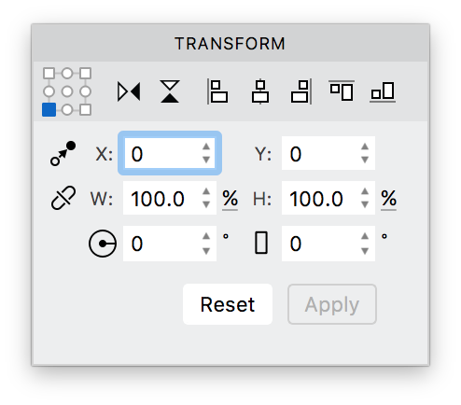
Task: Toggle relative move mode icon
Action: pyautogui.click(x=63, y=153)
